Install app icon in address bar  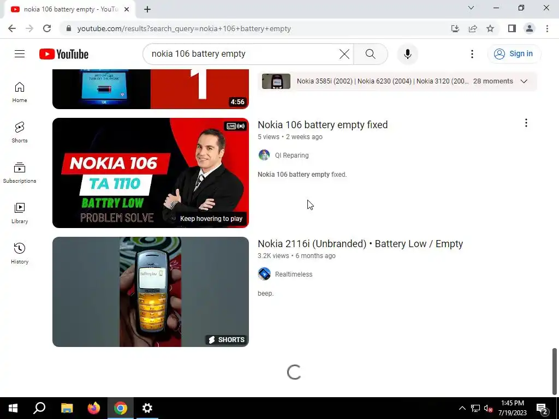point(455,28)
